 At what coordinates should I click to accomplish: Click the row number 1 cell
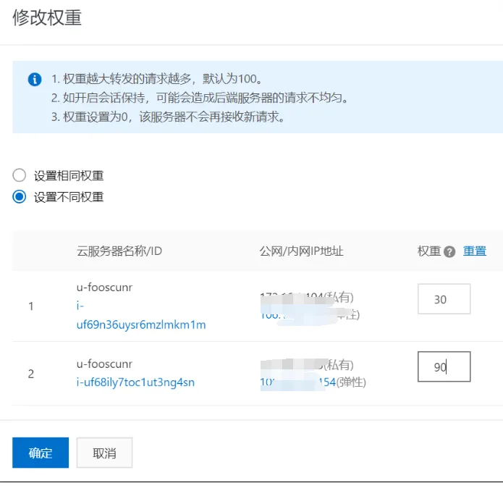(x=31, y=306)
